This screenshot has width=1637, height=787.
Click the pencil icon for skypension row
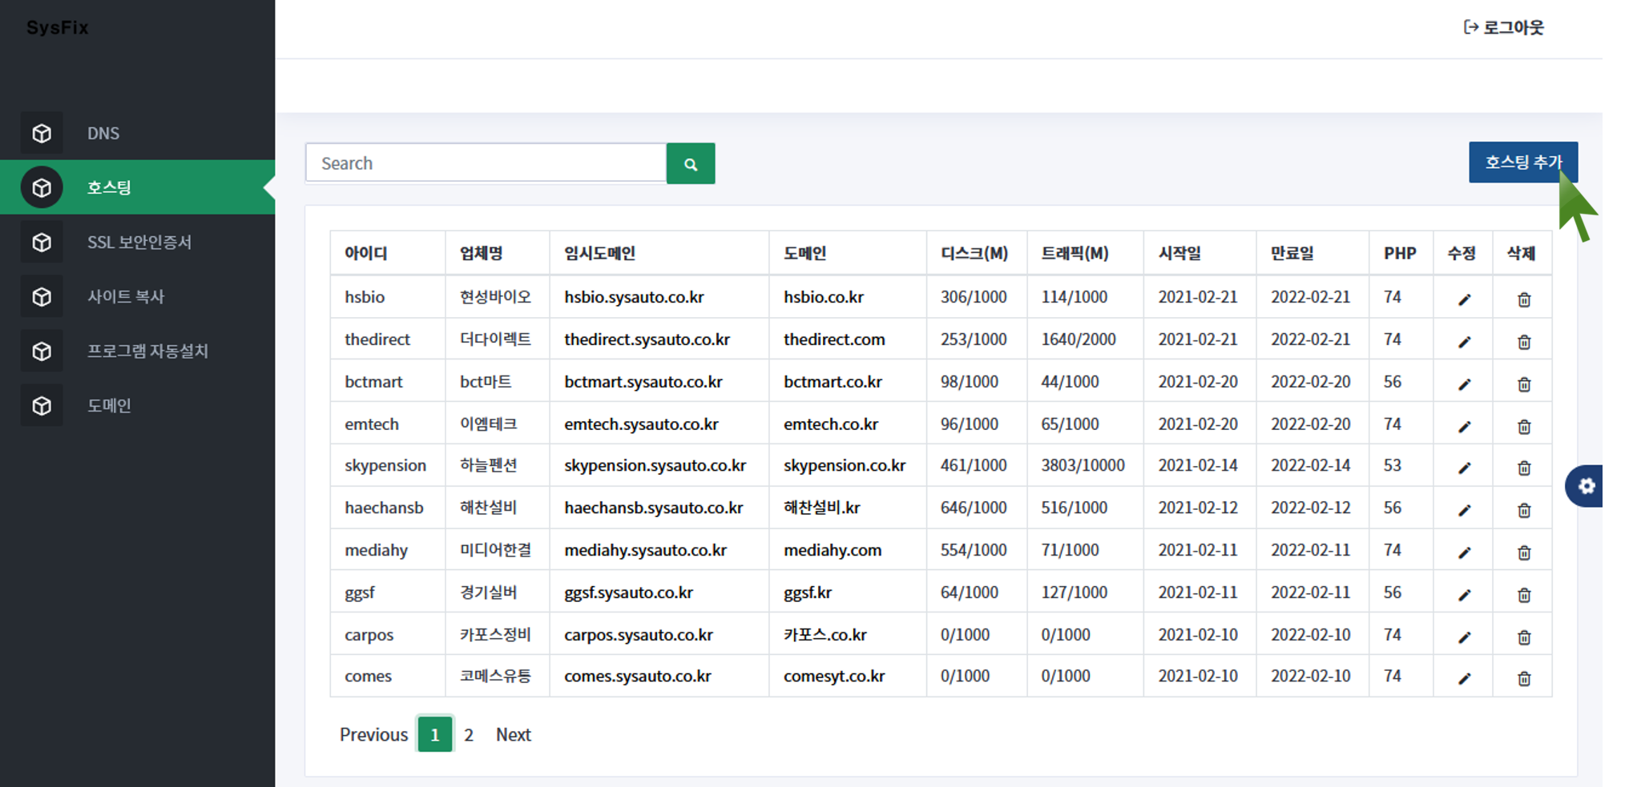click(1464, 468)
